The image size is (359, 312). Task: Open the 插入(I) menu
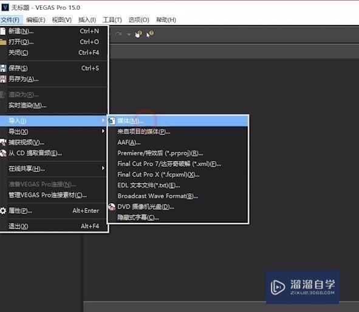[87, 20]
